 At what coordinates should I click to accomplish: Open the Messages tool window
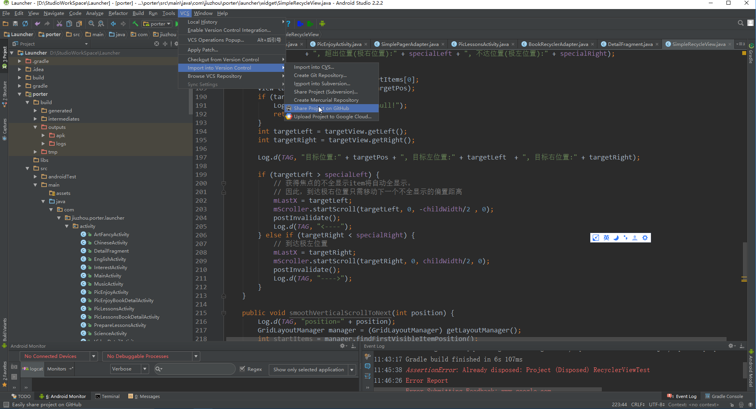(x=144, y=396)
